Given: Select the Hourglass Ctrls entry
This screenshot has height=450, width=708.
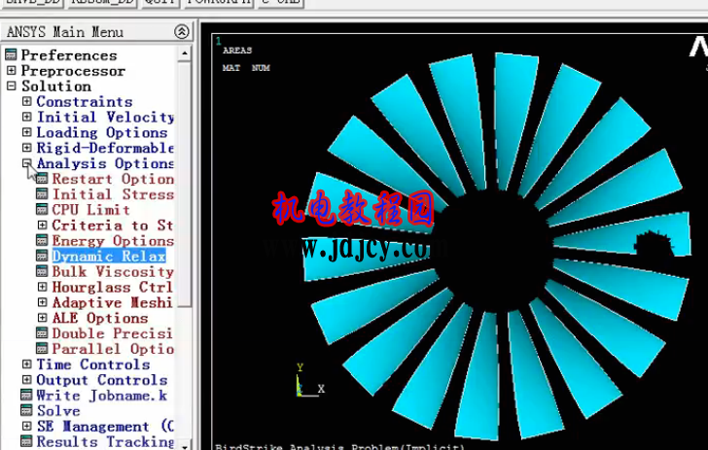Looking at the screenshot, I should point(113,287).
